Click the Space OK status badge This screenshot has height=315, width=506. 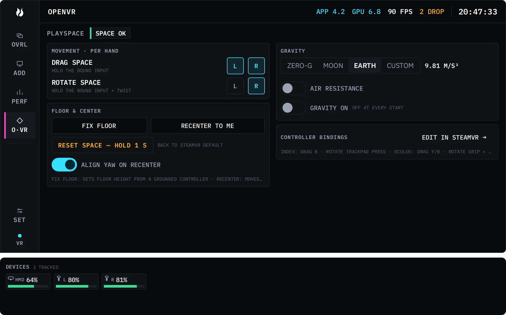click(x=110, y=33)
